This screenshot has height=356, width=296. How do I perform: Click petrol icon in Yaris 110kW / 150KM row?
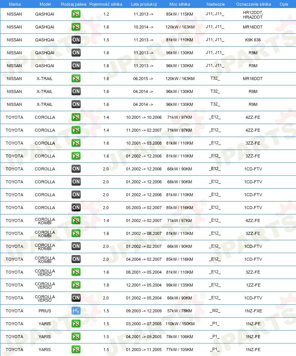pos(76,324)
